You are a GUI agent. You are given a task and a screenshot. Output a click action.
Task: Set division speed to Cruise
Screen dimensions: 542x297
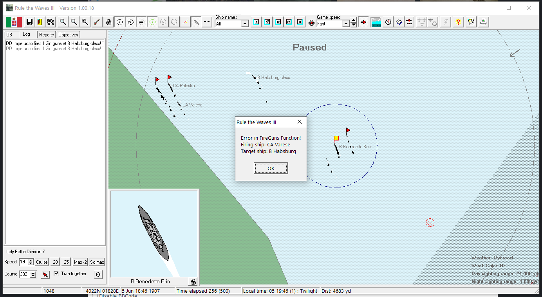pos(42,262)
